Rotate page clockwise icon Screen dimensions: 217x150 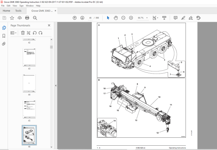[41, 33]
